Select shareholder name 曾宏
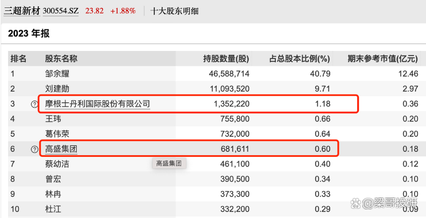 [53, 179]
